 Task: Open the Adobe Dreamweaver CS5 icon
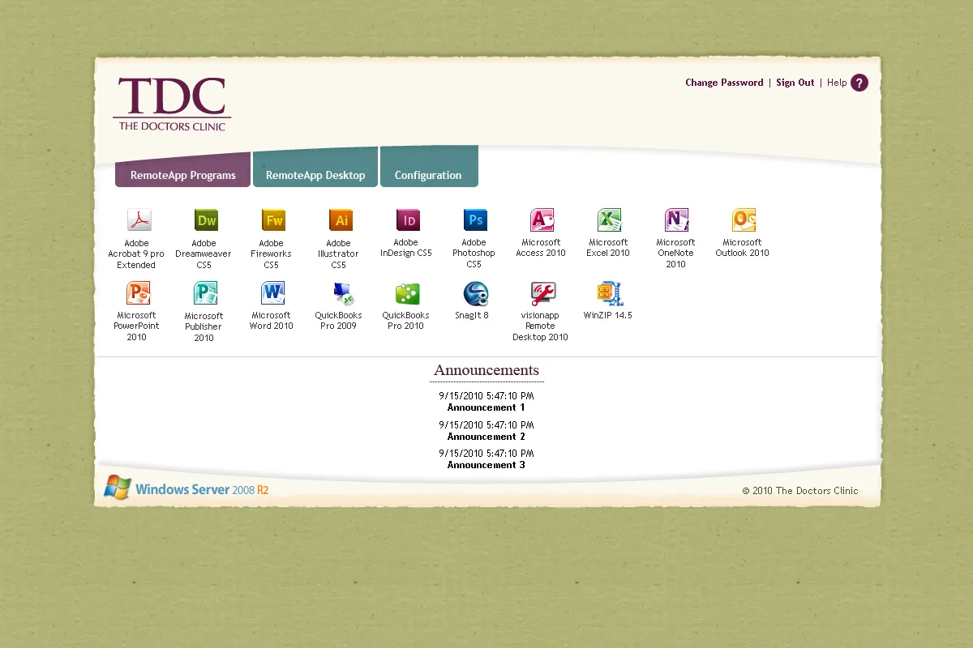[x=206, y=220]
